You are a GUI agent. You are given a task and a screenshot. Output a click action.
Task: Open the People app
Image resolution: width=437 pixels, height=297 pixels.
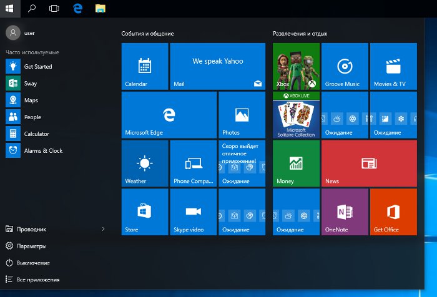pos(56,117)
